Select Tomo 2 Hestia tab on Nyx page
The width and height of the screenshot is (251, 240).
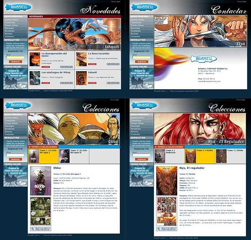click(200, 156)
